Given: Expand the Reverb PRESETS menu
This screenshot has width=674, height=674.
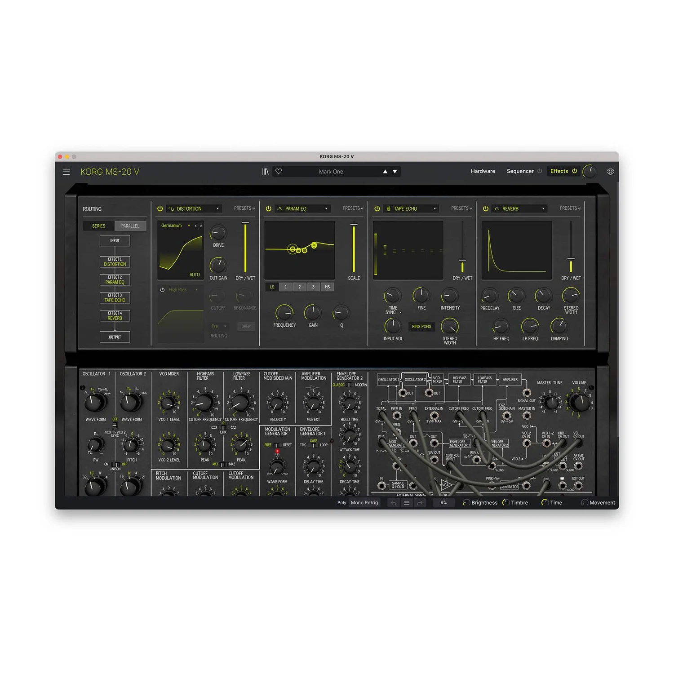Looking at the screenshot, I should click(x=570, y=208).
